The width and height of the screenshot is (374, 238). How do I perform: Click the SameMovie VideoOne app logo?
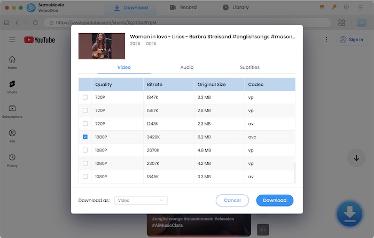coord(31,7)
